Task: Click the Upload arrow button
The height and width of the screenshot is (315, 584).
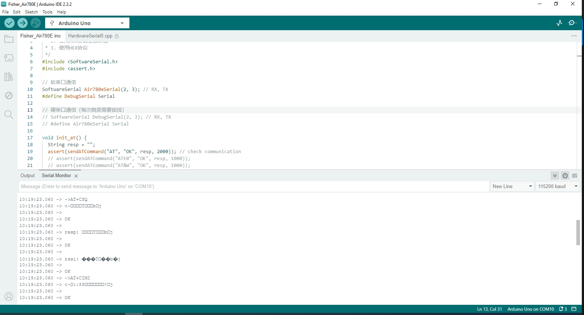Action: (x=23, y=23)
